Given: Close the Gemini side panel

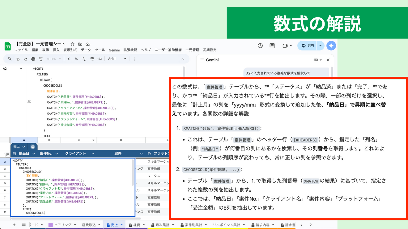Looking at the screenshot, I should coord(328,60).
